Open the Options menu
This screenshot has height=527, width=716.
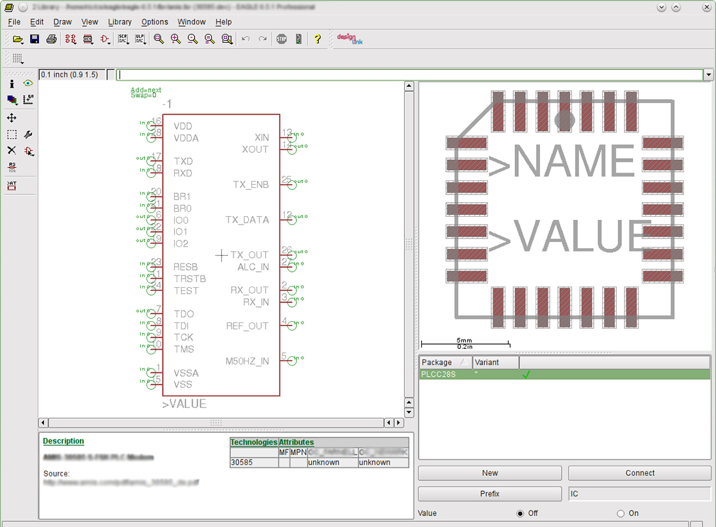pos(155,22)
